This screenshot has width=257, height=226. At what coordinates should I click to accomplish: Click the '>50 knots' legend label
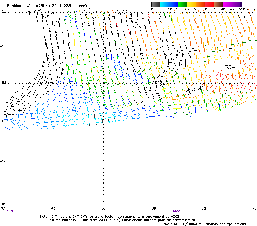pyautogui.click(x=247, y=9)
